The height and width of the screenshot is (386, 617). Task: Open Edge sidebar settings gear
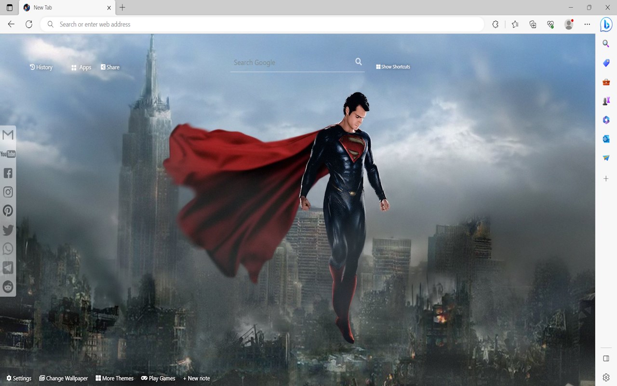(606, 377)
